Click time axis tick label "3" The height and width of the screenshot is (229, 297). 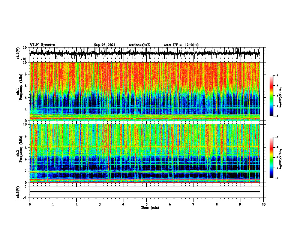pyautogui.click(x=100, y=204)
